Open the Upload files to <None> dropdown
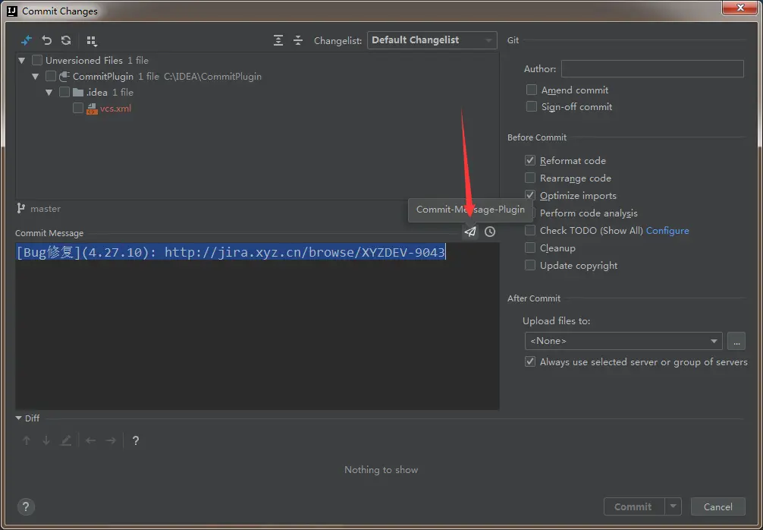 coord(623,341)
